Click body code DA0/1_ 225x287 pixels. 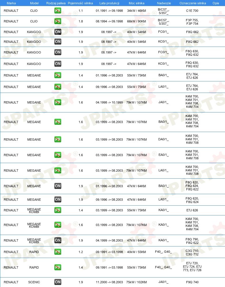point(163,139)
